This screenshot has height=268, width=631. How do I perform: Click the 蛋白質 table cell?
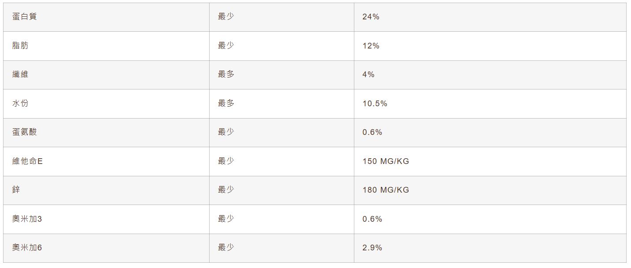coord(25,17)
